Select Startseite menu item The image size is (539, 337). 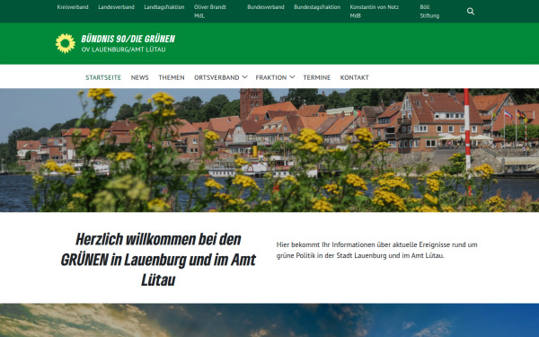pos(103,77)
